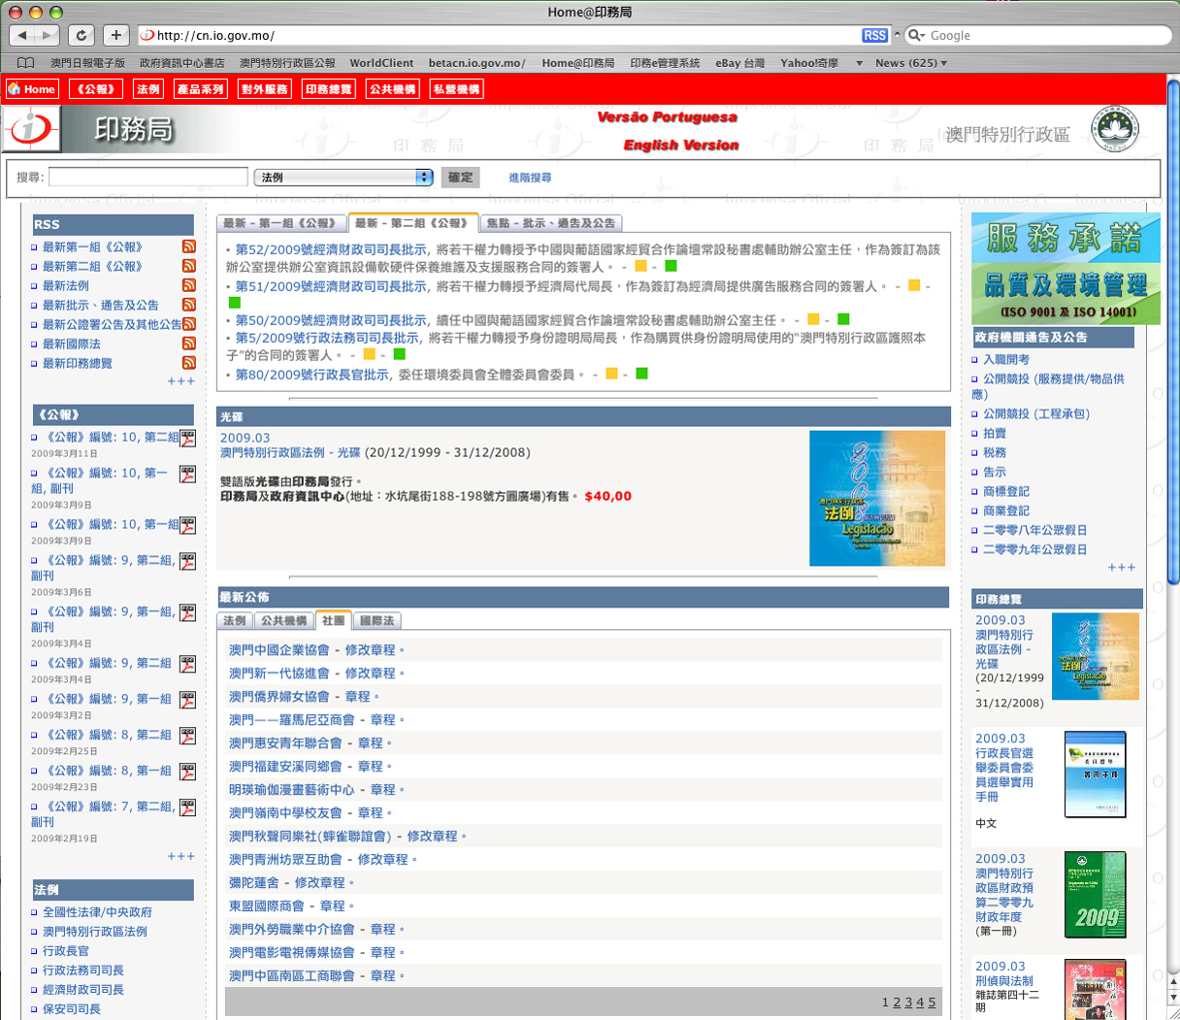Click the 搜尋 search text field
1180x1020 pixels.
click(147, 178)
